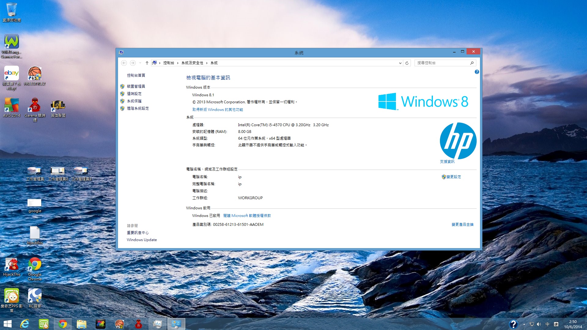Go forward with the navigation arrow

133,63
